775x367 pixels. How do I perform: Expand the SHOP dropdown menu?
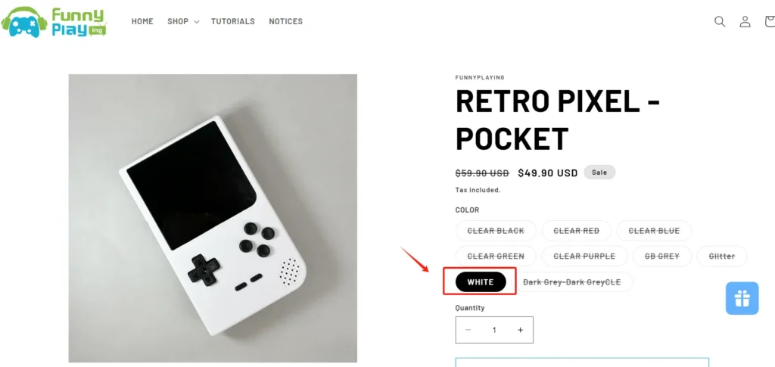(x=182, y=21)
